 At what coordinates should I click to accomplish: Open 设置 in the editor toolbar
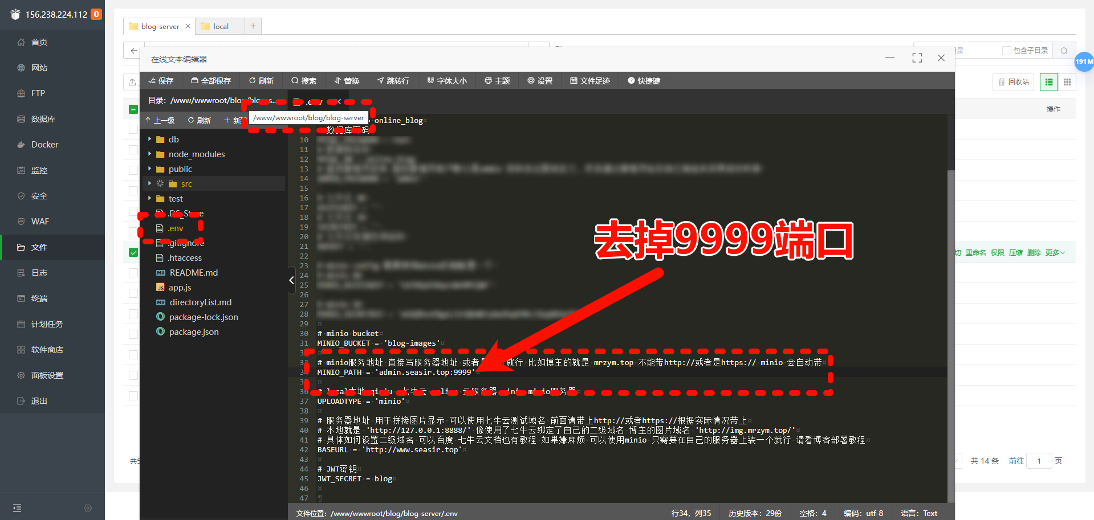(540, 81)
